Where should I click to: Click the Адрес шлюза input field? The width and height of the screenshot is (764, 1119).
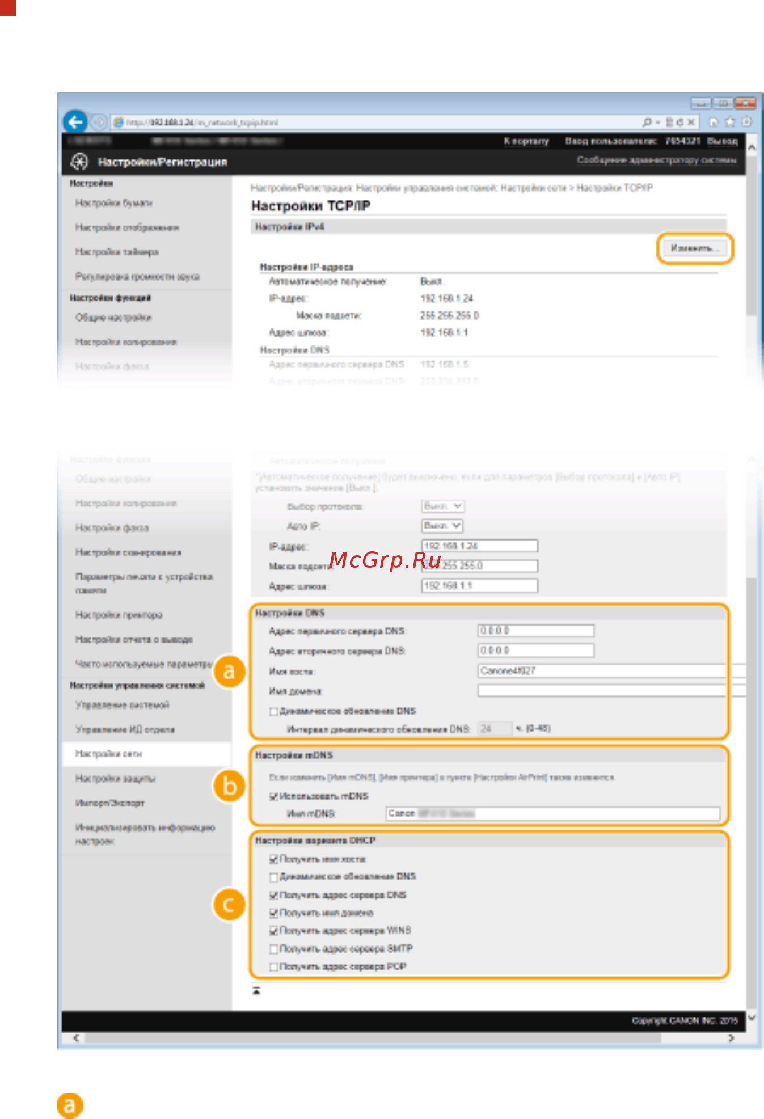click(480, 585)
